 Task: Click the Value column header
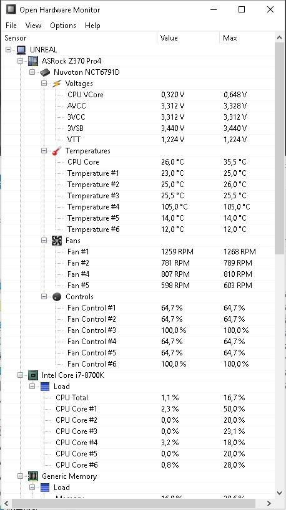tap(189, 38)
